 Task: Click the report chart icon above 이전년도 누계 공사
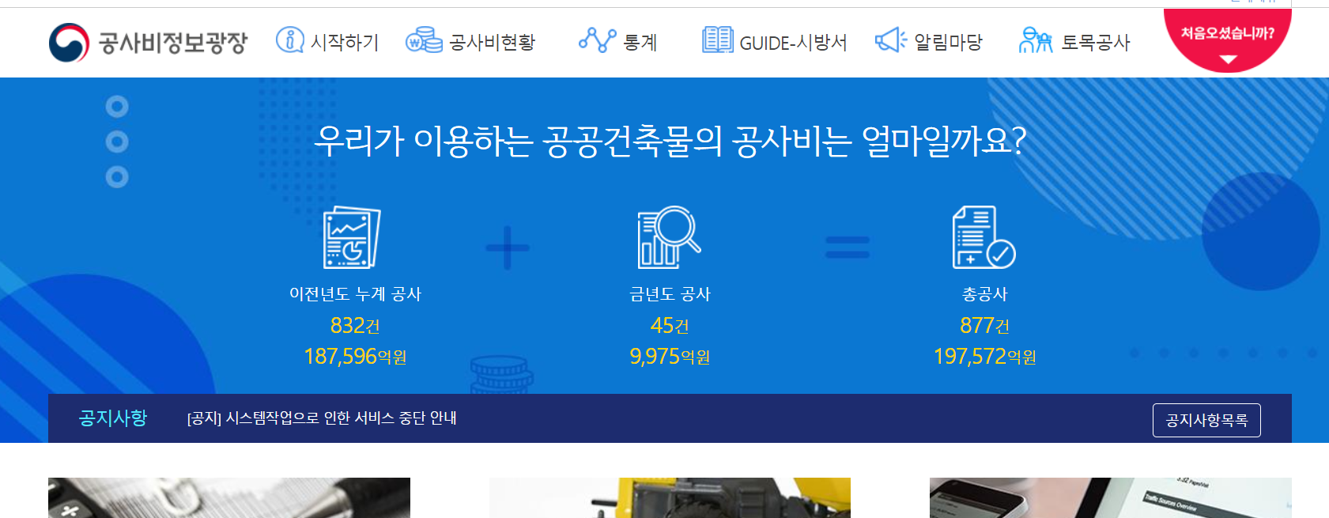(352, 237)
